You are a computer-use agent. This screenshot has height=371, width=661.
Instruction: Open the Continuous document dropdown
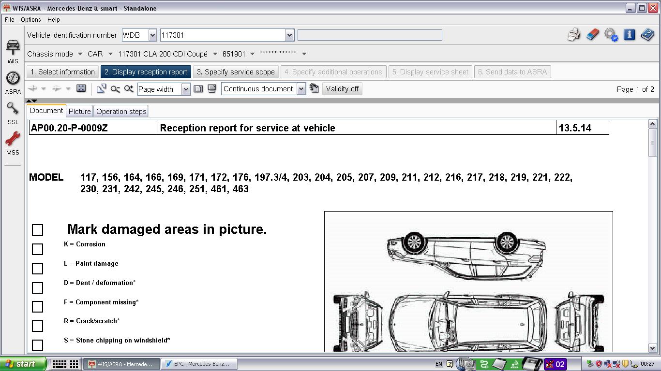[301, 89]
